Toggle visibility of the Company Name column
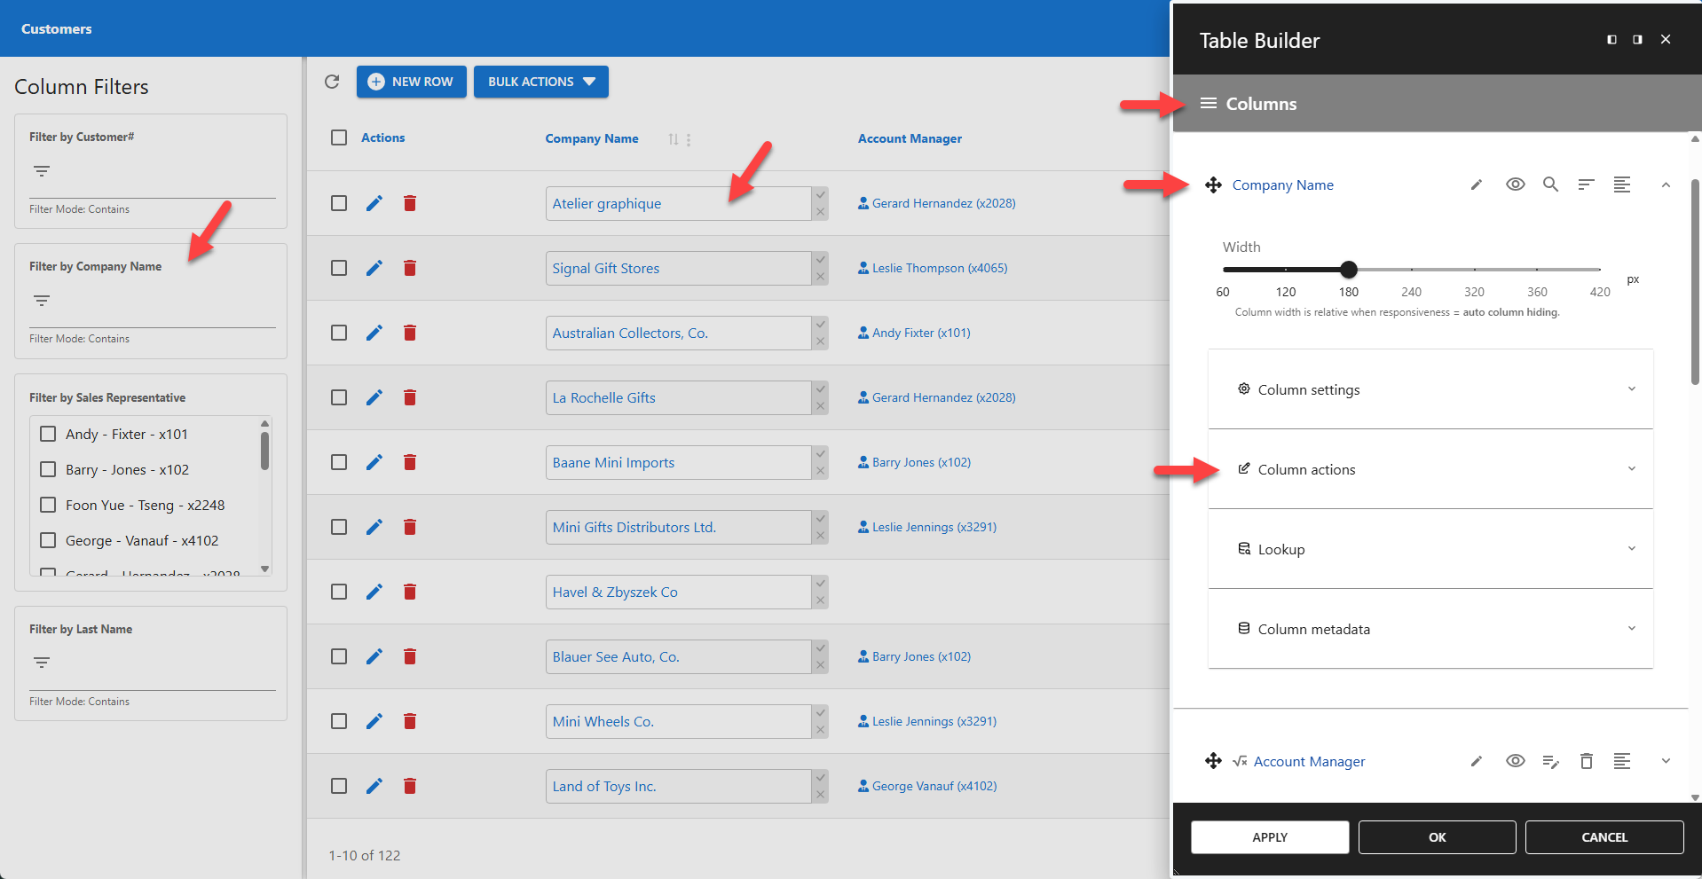 click(1515, 184)
